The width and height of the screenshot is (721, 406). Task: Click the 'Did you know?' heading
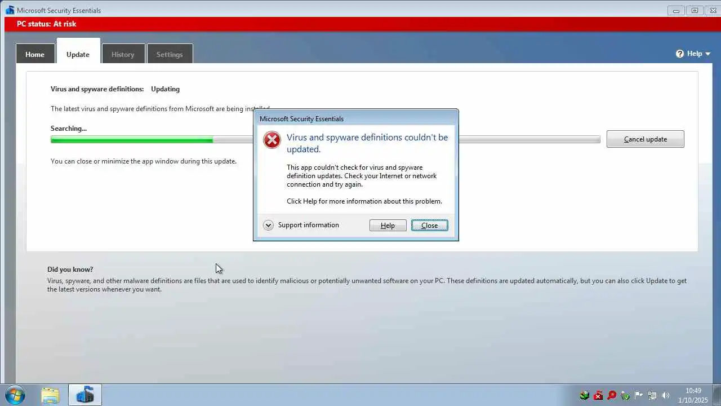point(70,270)
